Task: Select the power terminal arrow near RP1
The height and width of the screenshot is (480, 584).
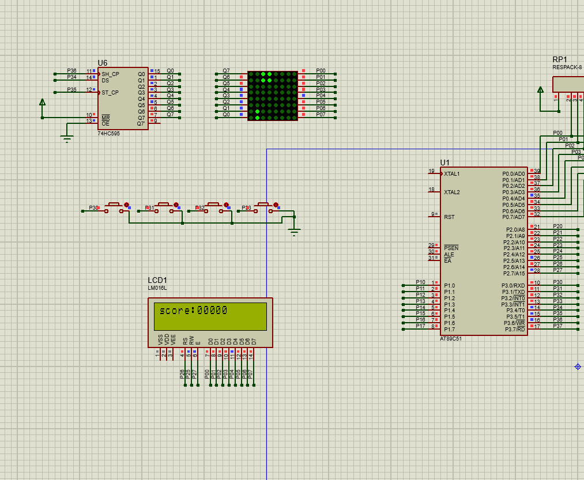Action: point(540,89)
